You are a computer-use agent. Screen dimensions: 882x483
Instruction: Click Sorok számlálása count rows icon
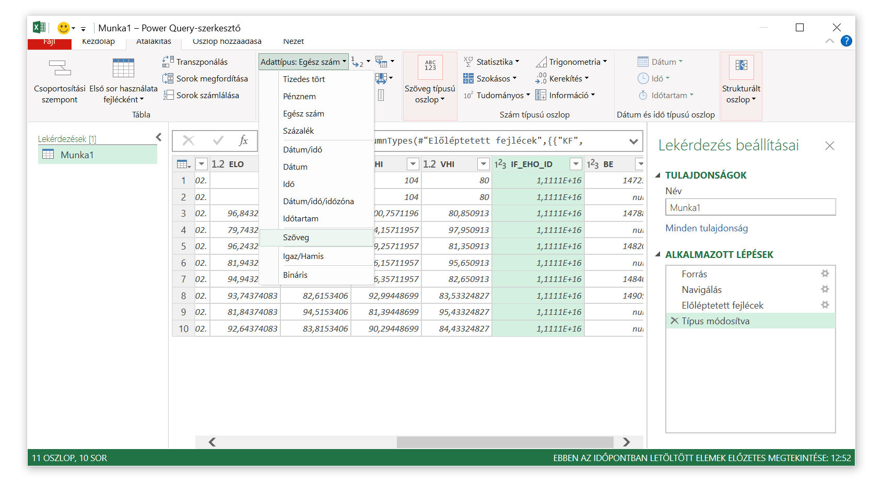pos(168,95)
